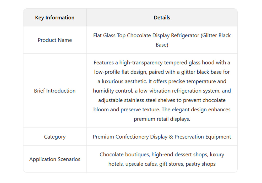Click the "Flat Glass Top Chocolate Display Refrigerator" text
262x183 pixels.
pos(146,35)
